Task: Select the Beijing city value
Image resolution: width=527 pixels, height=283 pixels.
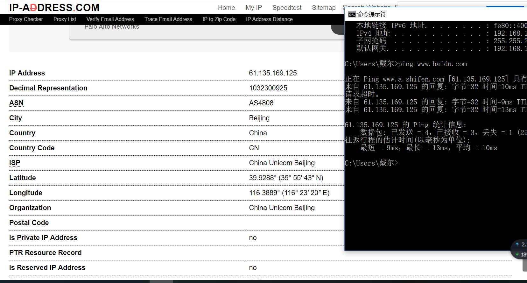Action: [x=259, y=118]
